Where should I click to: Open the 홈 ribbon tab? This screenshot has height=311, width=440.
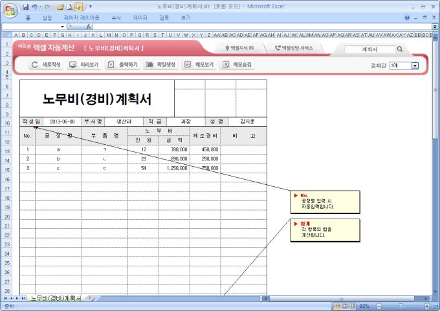(x=28, y=17)
